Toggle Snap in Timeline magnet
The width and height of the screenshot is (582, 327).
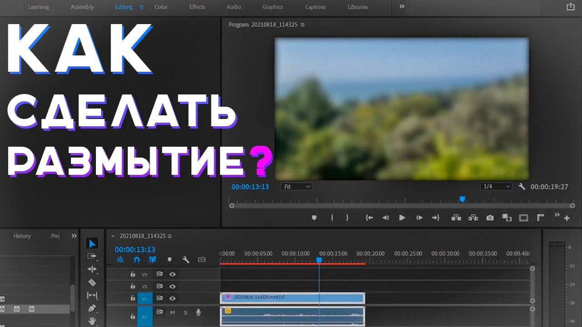136,260
